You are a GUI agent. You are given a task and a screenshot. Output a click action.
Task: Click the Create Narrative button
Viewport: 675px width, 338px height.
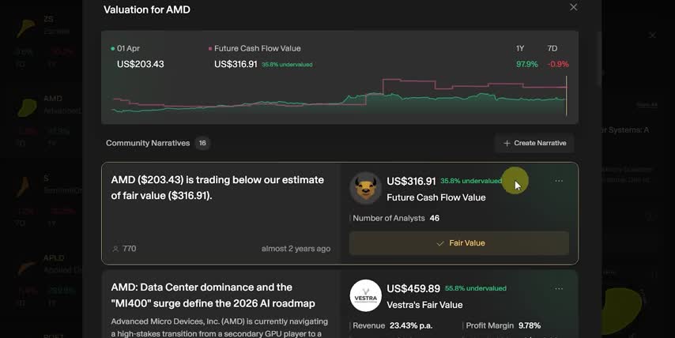coord(534,143)
